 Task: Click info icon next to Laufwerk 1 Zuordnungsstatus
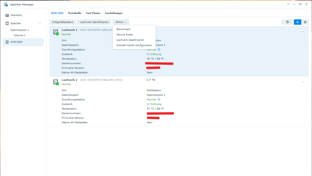click(x=159, y=49)
